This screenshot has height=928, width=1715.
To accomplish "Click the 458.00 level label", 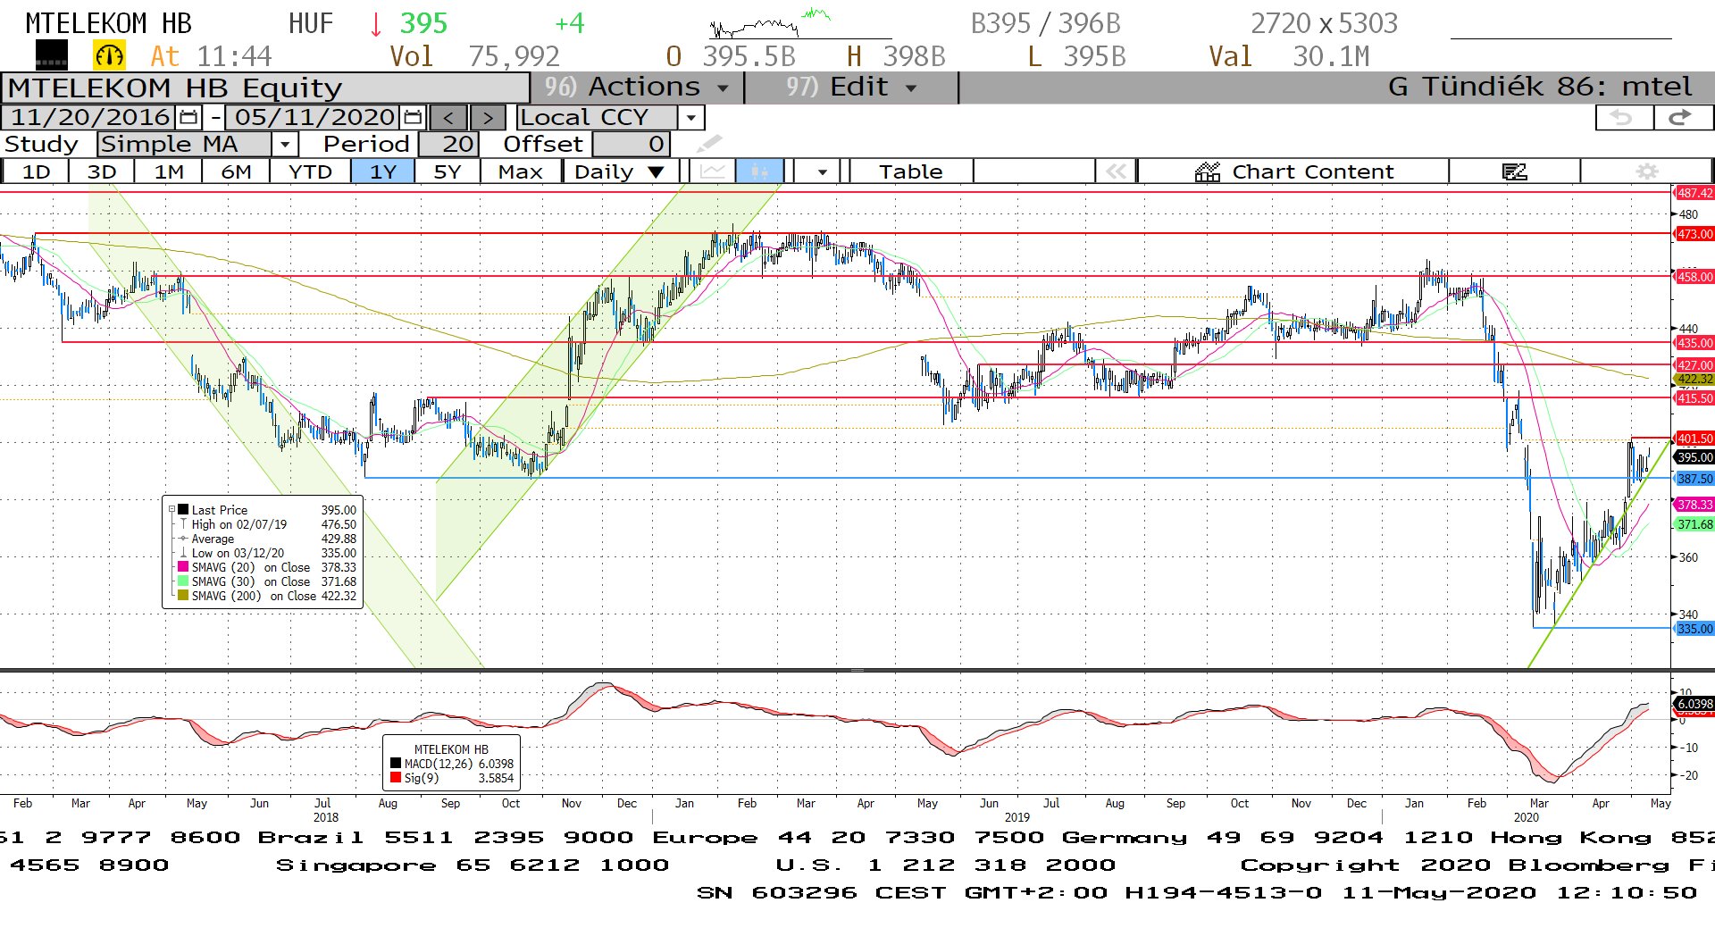I will tap(1694, 277).
